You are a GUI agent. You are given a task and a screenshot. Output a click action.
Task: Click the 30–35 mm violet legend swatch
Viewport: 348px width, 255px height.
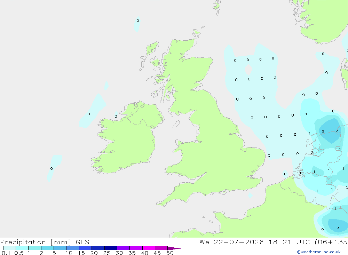click(x=124, y=248)
